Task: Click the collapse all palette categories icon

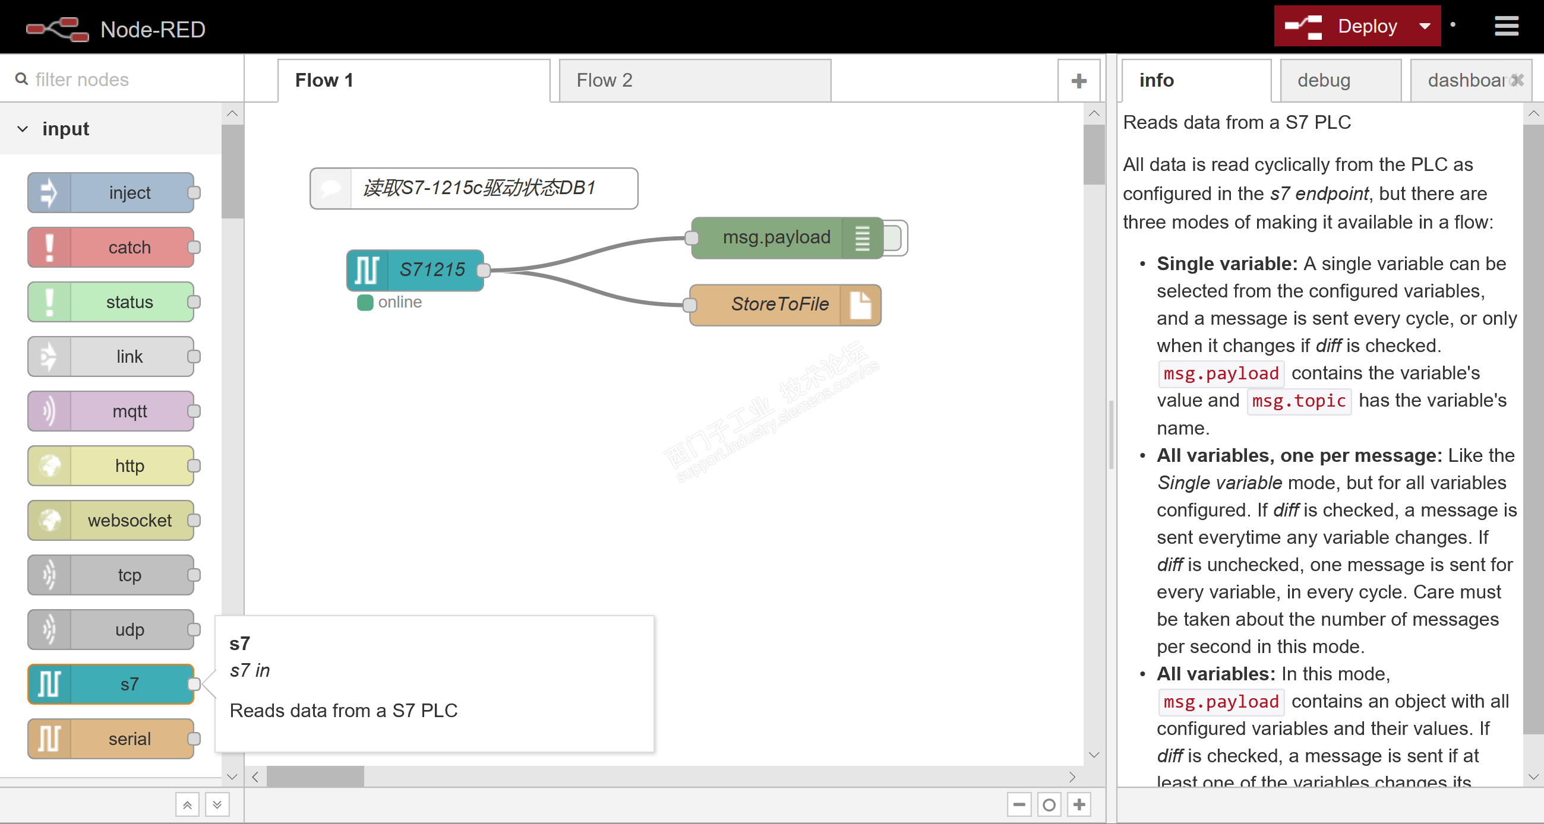Action: [x=187, y=804]
